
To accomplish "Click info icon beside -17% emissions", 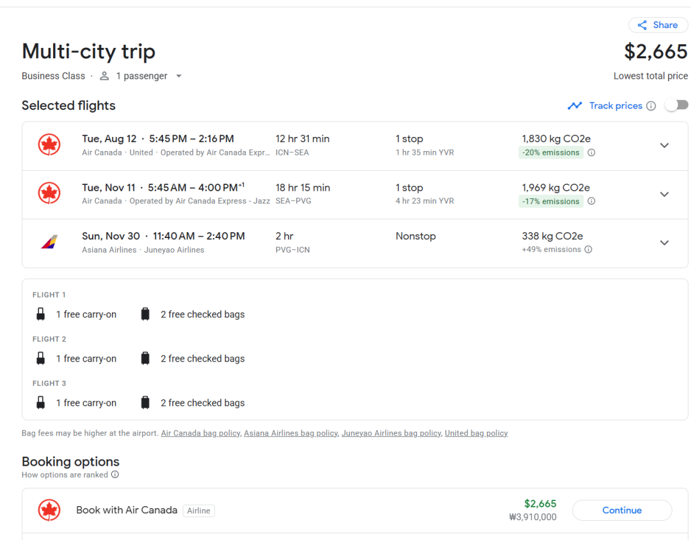I will [591, 201].
